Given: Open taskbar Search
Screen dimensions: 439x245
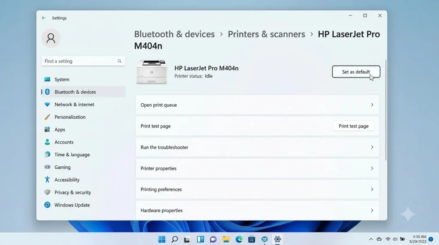Looking at the screenshot, I should point(175,239).
